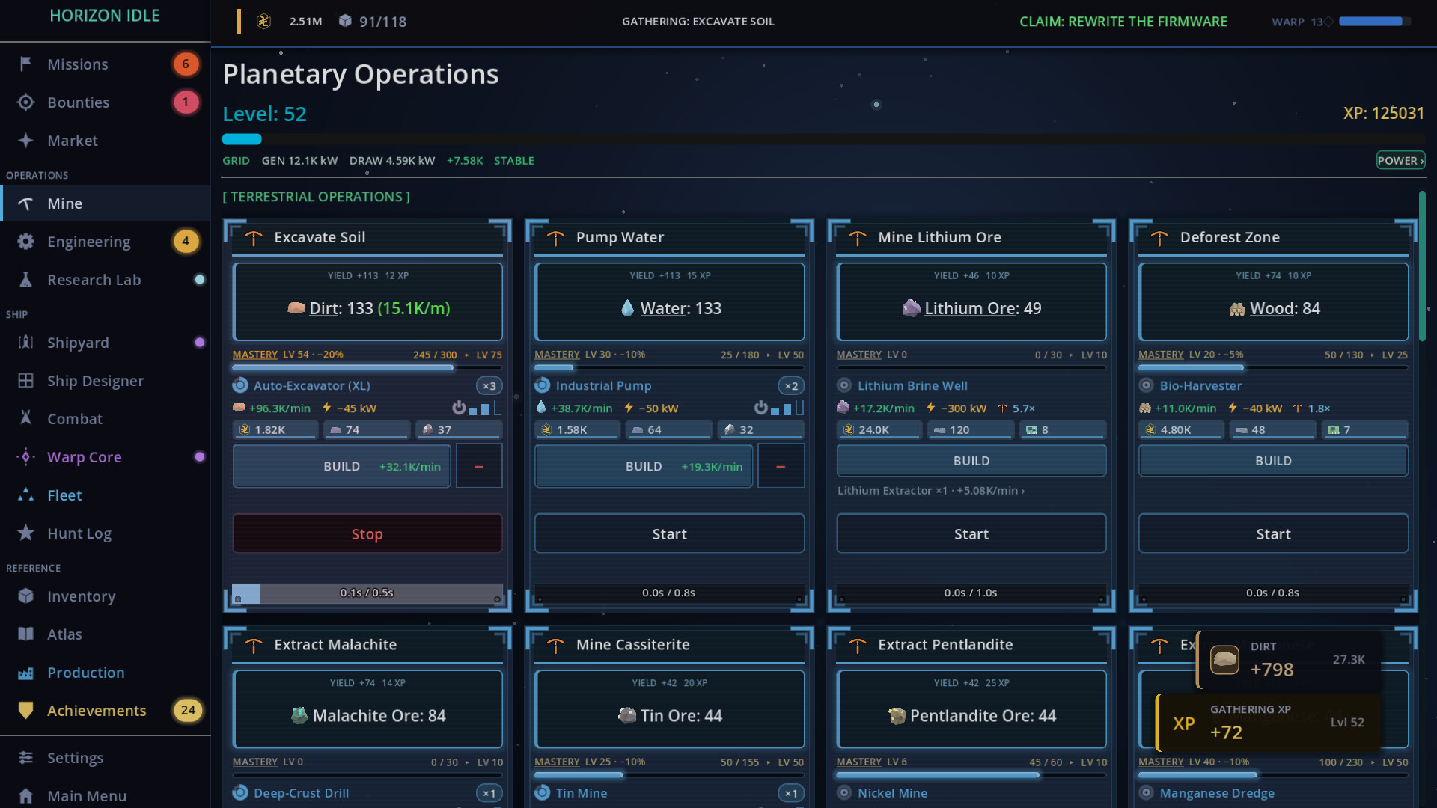Build another Auto-Excavator (XL)
The height and width of the screenshot is (808, 1437).
(342, 466)
